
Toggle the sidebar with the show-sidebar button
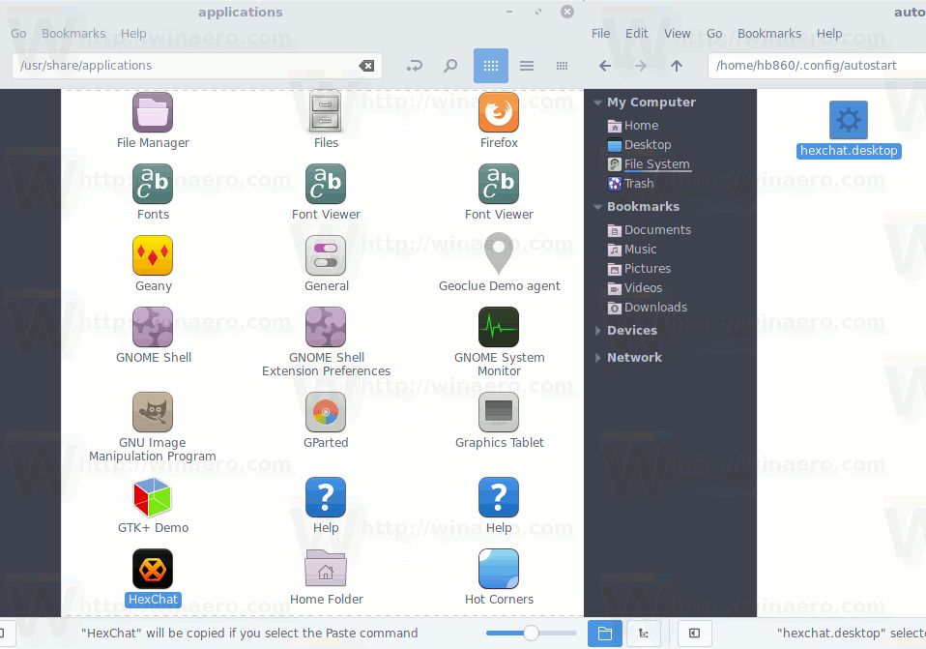694,633
